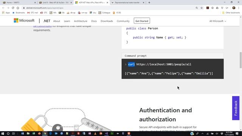This screenshot has width=242, height=136.
Task: Open the About menu item
Action: pos(56,21)
